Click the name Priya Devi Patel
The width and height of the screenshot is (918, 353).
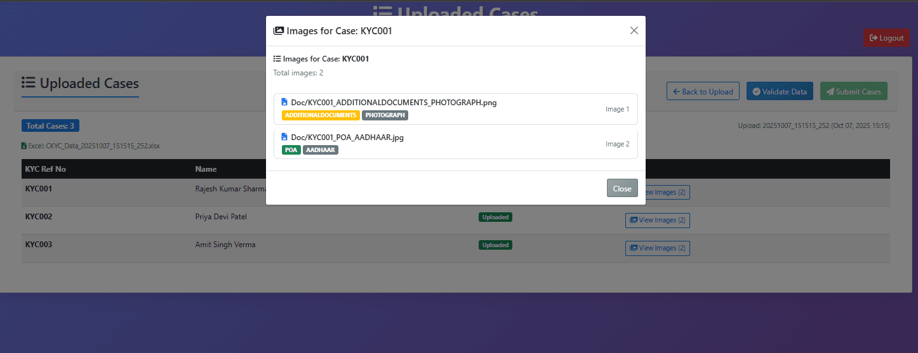point(221,217)
